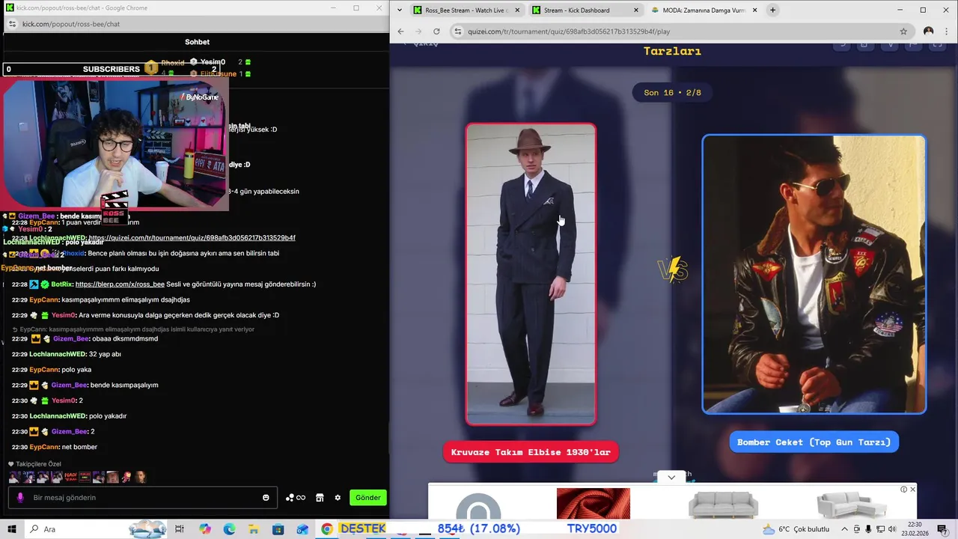Send the chat message with Gönder
This screenshot has height=539, width=958.
point(367,497)
